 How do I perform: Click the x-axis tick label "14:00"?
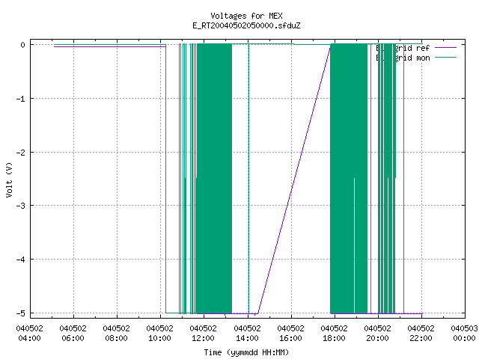(x=247, y=338)
